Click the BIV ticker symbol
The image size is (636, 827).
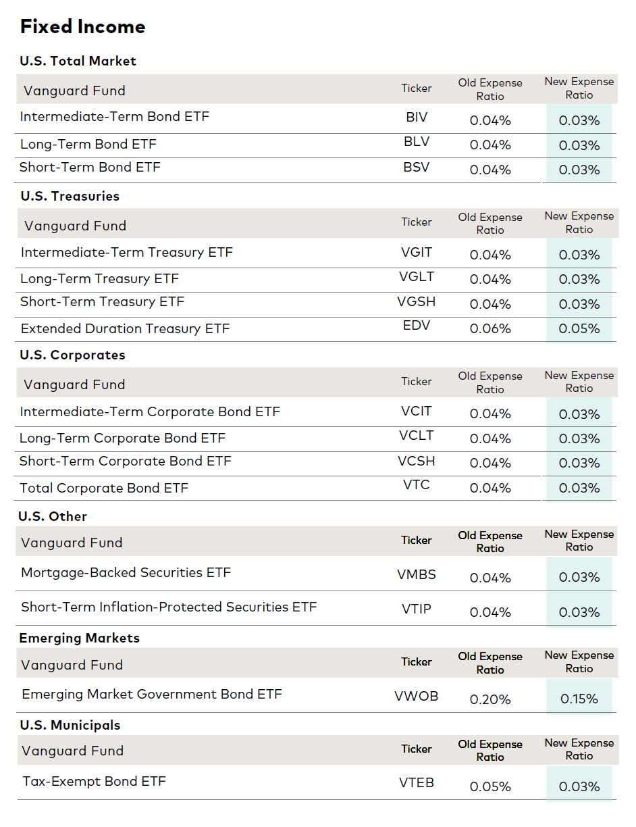[x=417, y=117]
